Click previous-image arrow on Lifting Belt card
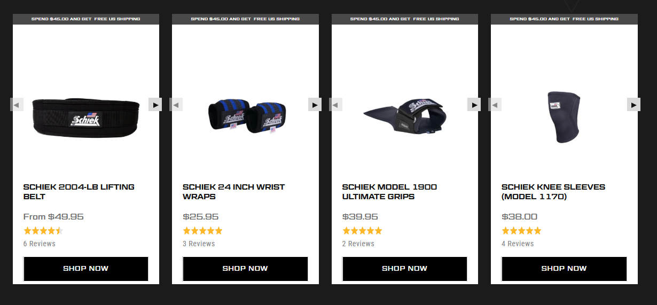Image resolution: width=657 pixels, height=305 pixels. tap(17, 105)
